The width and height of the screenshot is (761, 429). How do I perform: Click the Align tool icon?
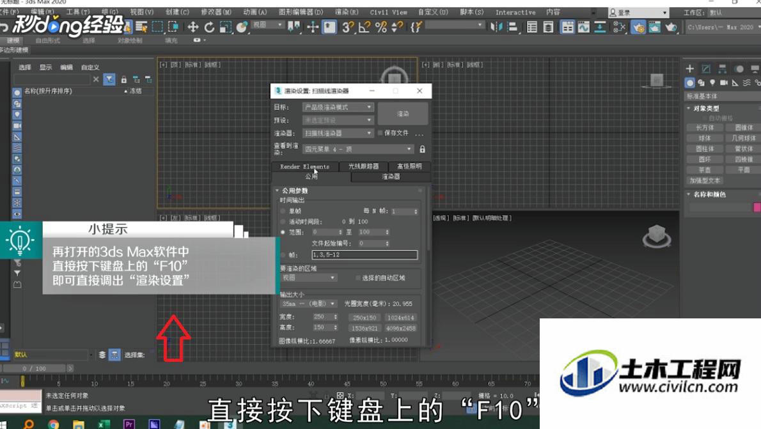point(512,27)
